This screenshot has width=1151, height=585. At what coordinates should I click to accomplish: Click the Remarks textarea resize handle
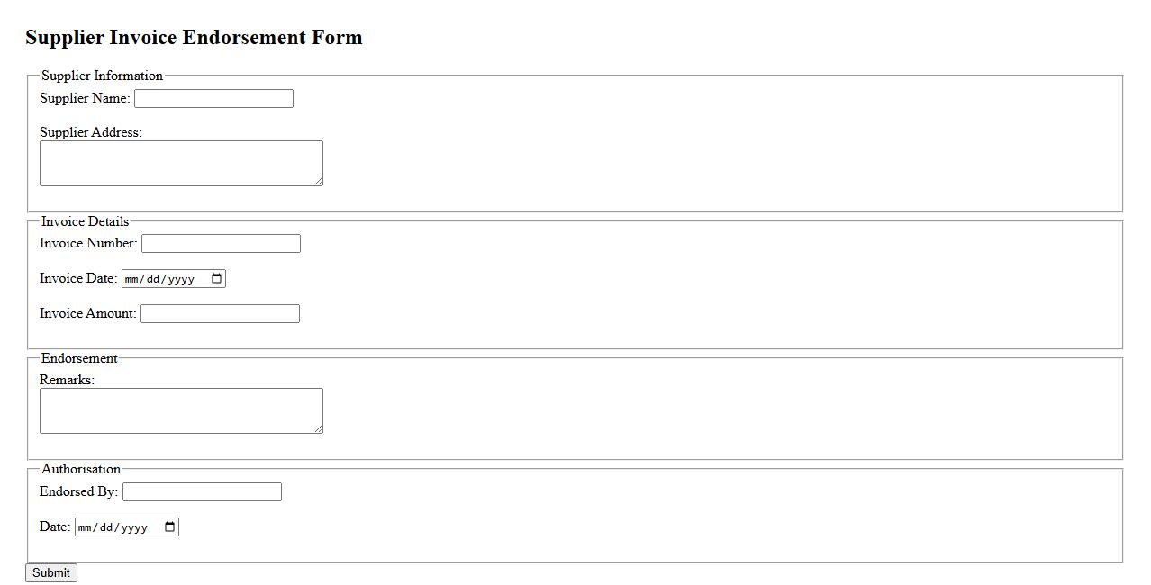pos(318,428)
